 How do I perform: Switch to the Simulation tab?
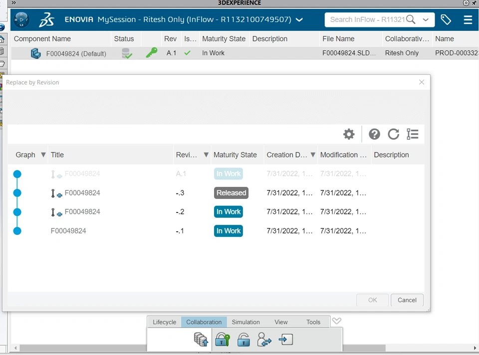pyautogui.click(x=245, y=322)
